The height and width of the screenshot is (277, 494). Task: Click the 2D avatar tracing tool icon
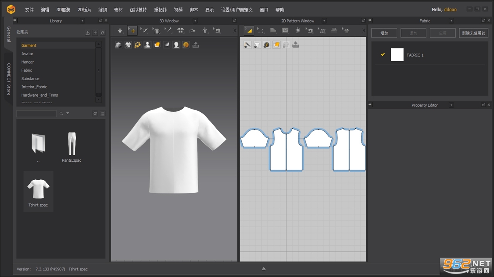pos(298,31)
